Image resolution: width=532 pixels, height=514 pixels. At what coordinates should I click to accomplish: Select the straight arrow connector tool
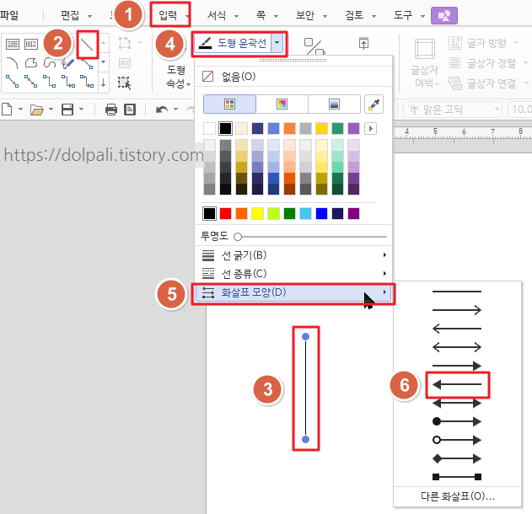tap(12, 82)
